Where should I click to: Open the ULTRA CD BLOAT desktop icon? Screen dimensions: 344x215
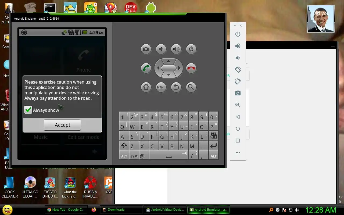(30, 188)
